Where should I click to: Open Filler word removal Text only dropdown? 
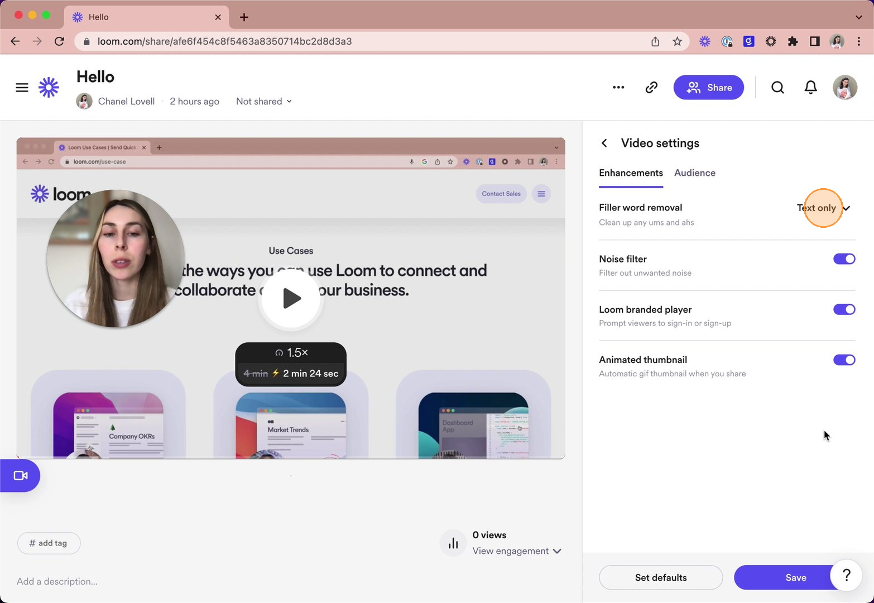click(x=823, y=208)
